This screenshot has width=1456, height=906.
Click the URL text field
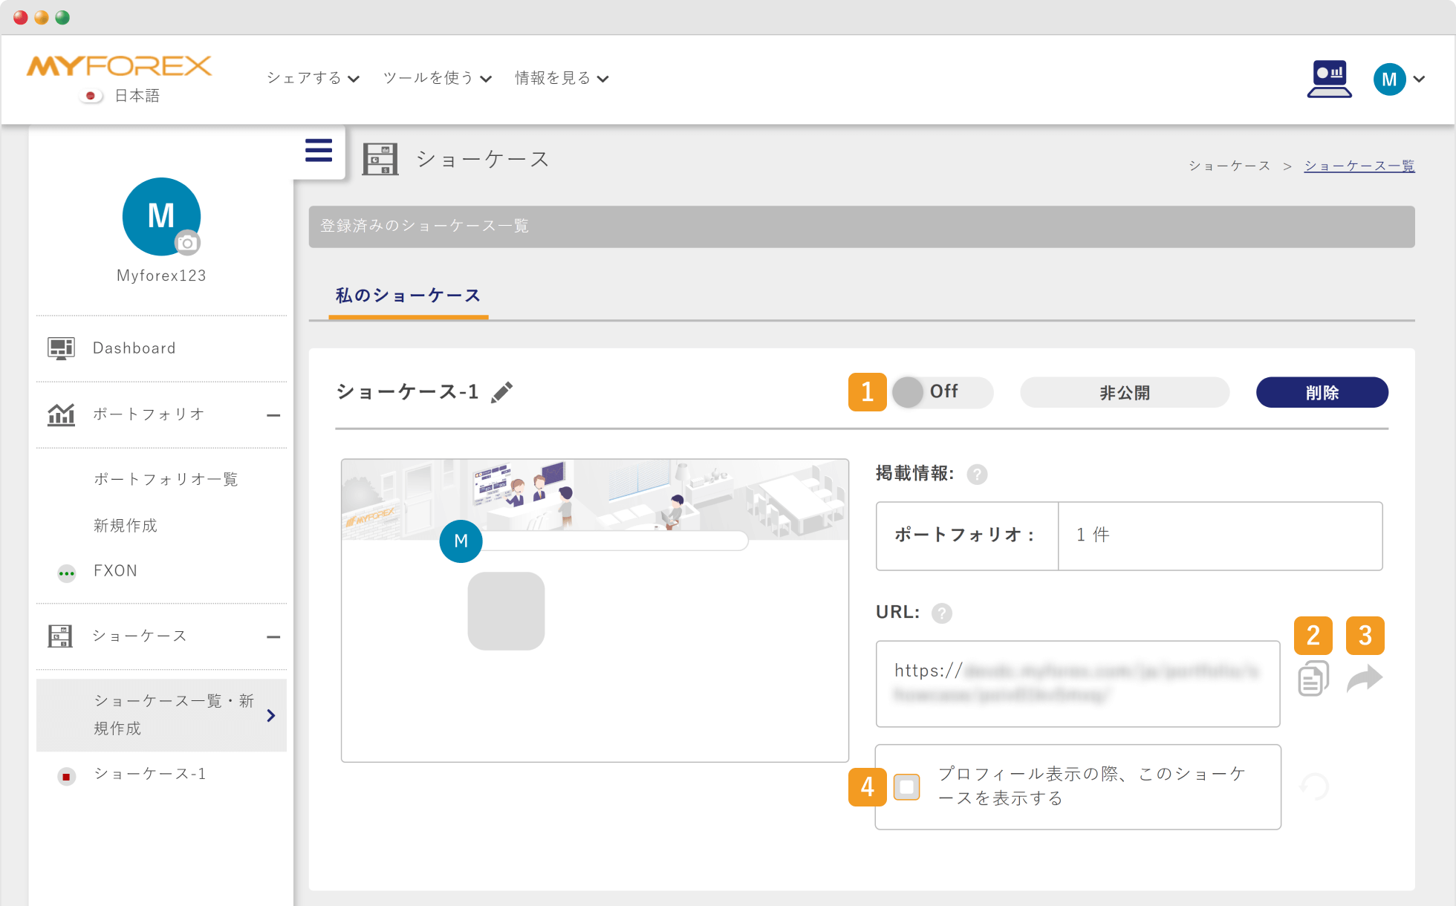[x=1077, y=684]
